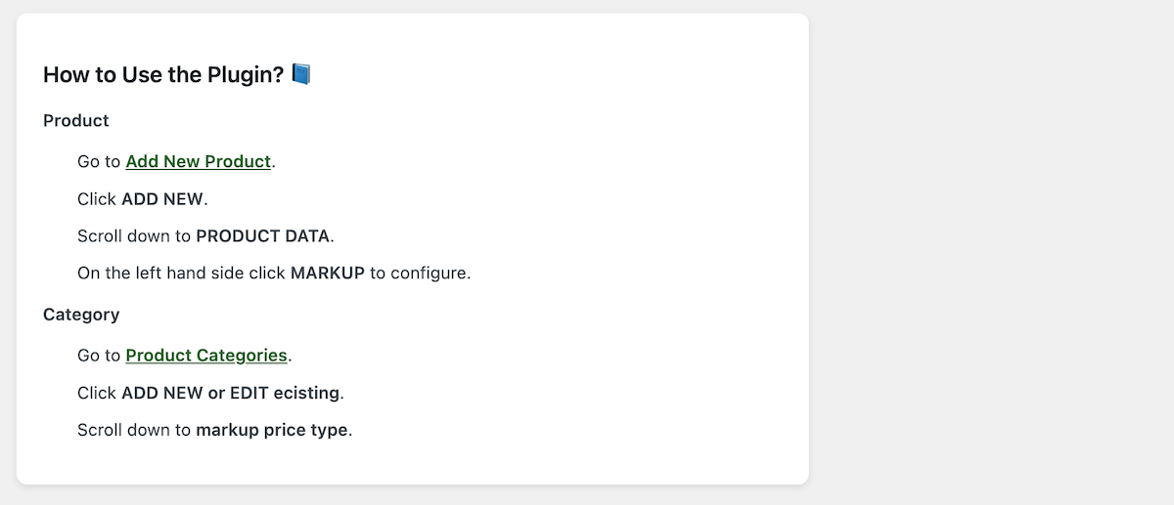This screenshot has height=505, width=1174.
Task: Click "Scroll down to" before markup price type
Action: 134,430
